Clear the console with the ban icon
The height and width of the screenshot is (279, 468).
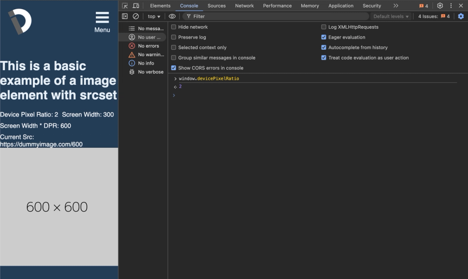[136, 16]
